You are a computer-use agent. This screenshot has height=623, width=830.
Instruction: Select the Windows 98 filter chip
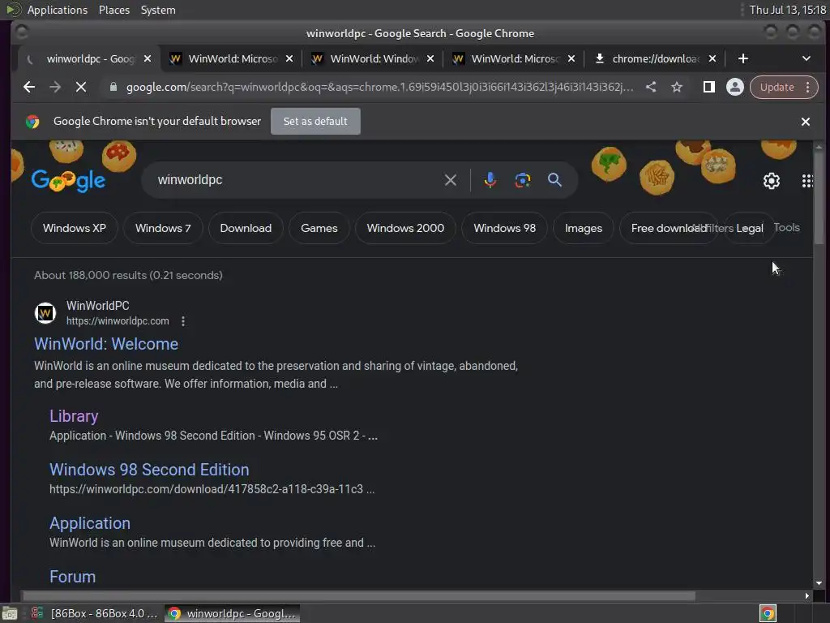click(x=504, y=228)
